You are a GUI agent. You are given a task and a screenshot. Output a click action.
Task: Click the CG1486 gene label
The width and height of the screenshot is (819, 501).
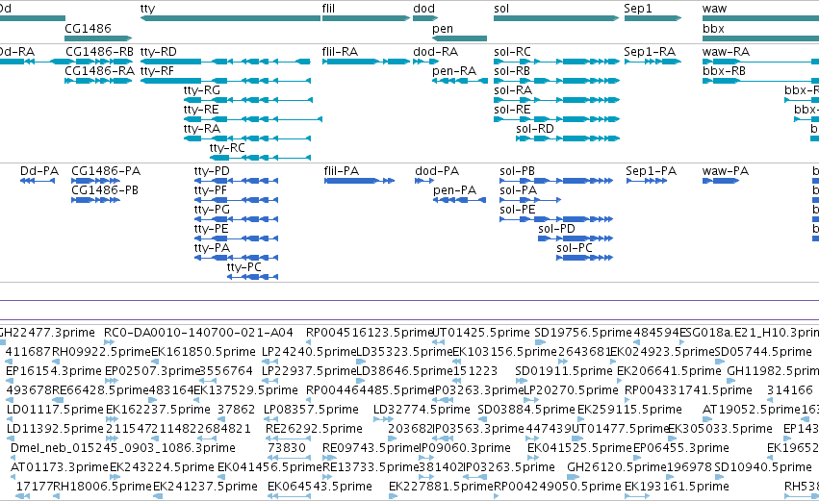coord(88,28)
